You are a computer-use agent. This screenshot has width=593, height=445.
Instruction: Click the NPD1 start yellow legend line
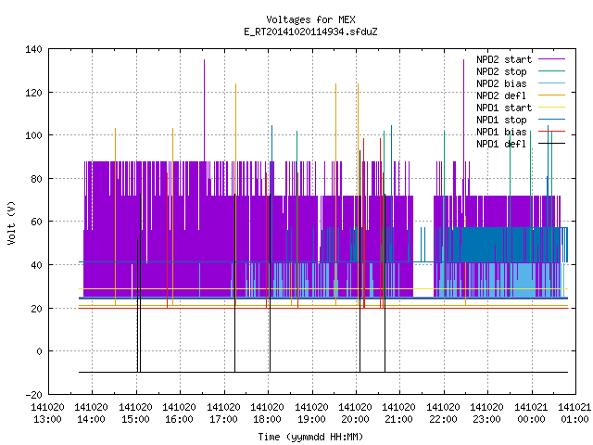[x=551, y=108]
